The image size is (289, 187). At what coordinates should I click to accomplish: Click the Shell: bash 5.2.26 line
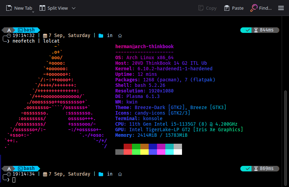(140, 85)
